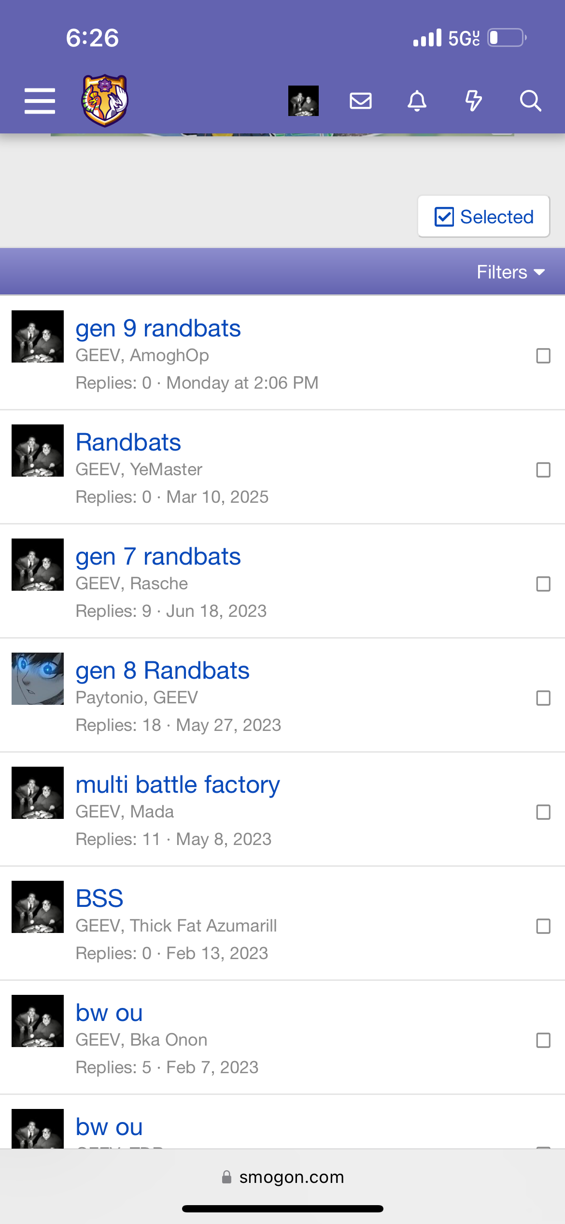Screen dimensions: 565x1224
Task: Toggle the Selected button
Action: [483, 217]
